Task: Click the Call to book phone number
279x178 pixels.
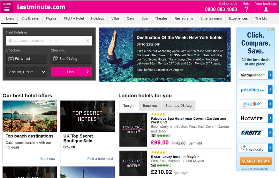Action: pos(221,9)
